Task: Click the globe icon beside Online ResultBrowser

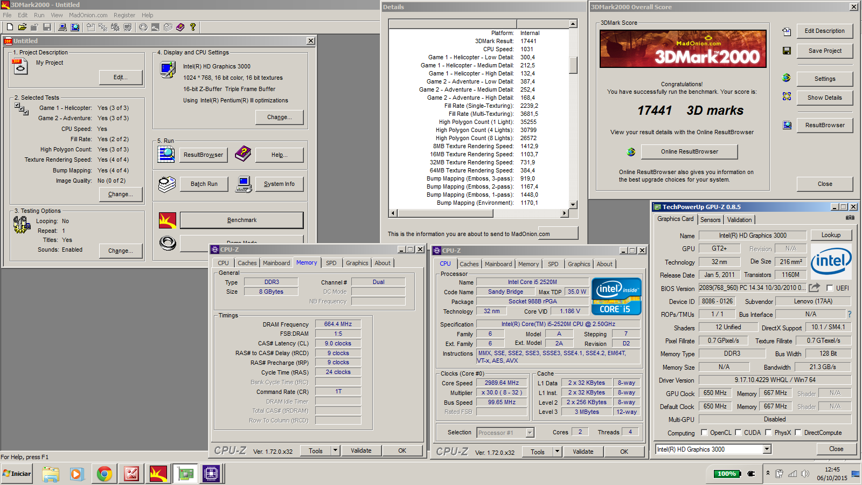Action: coord(631,152)
